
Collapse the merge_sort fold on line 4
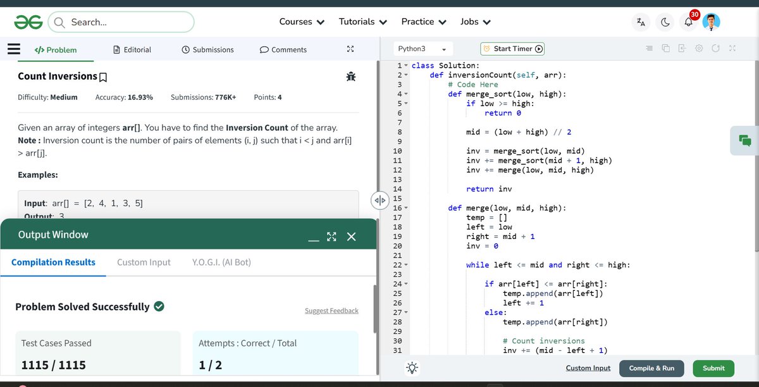coord(406,94)
